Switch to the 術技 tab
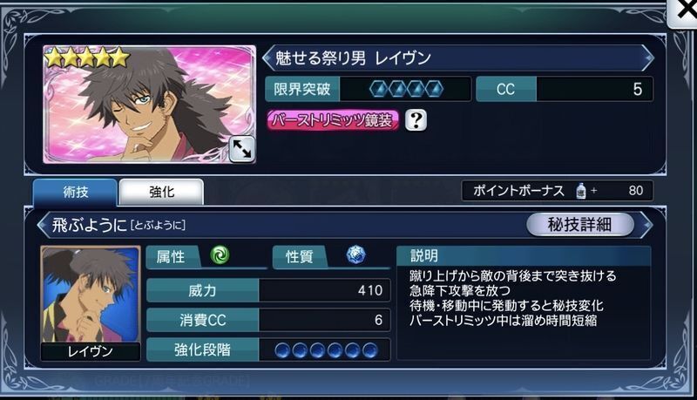Viewport: 697px width, 400px height. point(75,193)
